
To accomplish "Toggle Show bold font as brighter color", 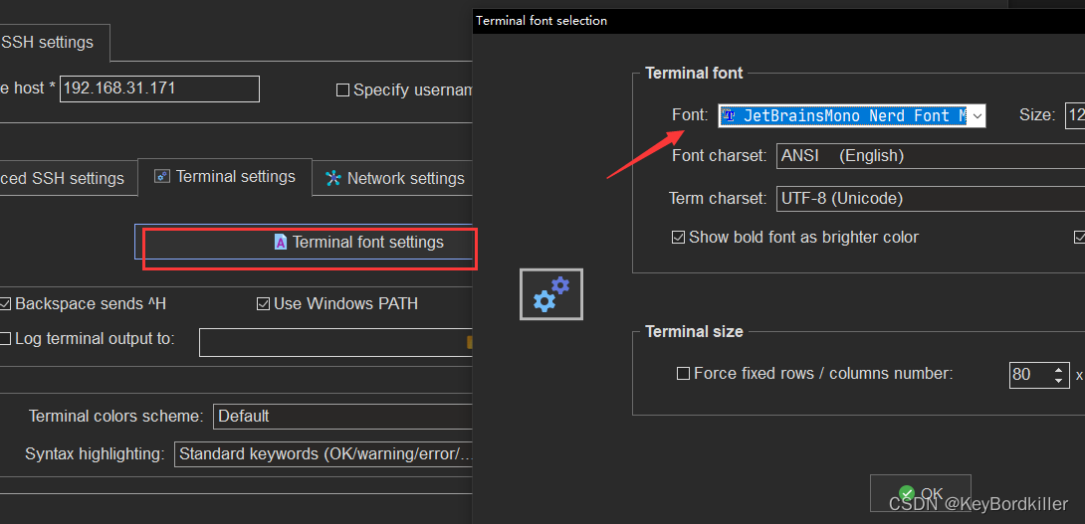I will pyautogui.click(x=678, y=238).
